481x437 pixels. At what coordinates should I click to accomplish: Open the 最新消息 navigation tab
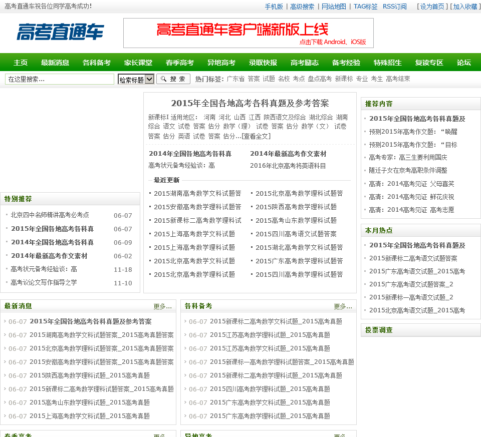tap(55, 63)
